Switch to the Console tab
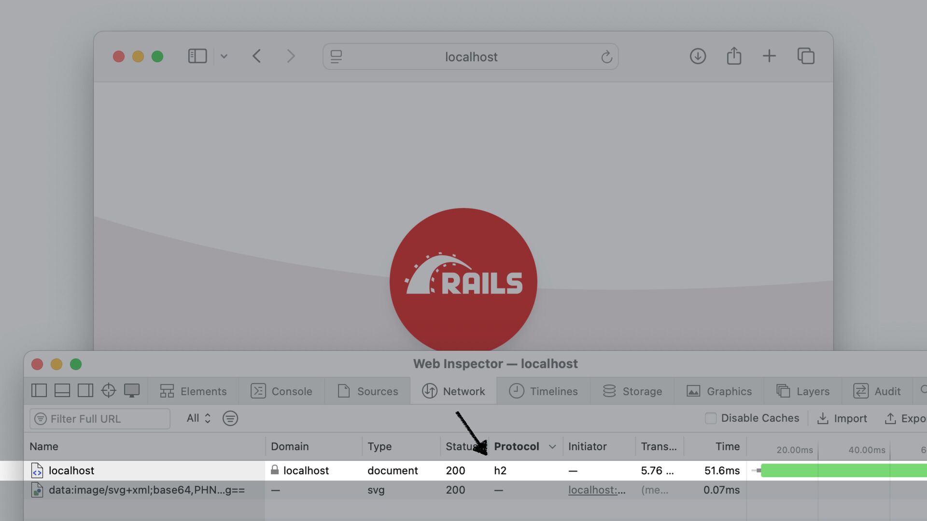 click(281, 391)
